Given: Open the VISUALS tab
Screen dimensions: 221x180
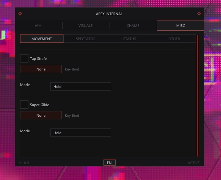Looking at the screenshot, I should coord(86,26).
